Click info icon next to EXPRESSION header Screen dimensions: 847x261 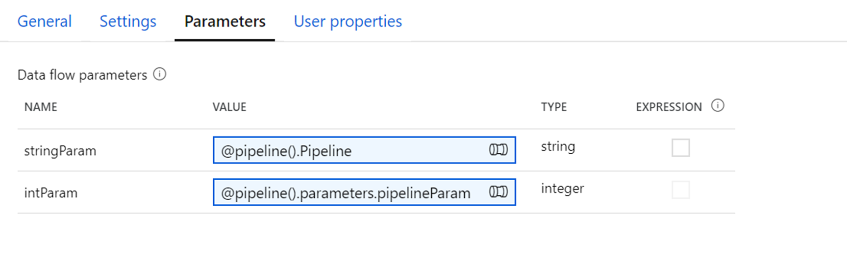(718, 106)
